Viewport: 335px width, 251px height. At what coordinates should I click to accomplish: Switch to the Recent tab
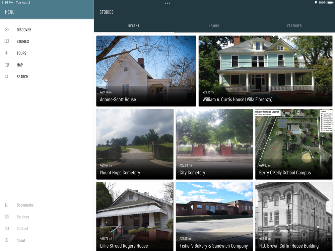134,26
